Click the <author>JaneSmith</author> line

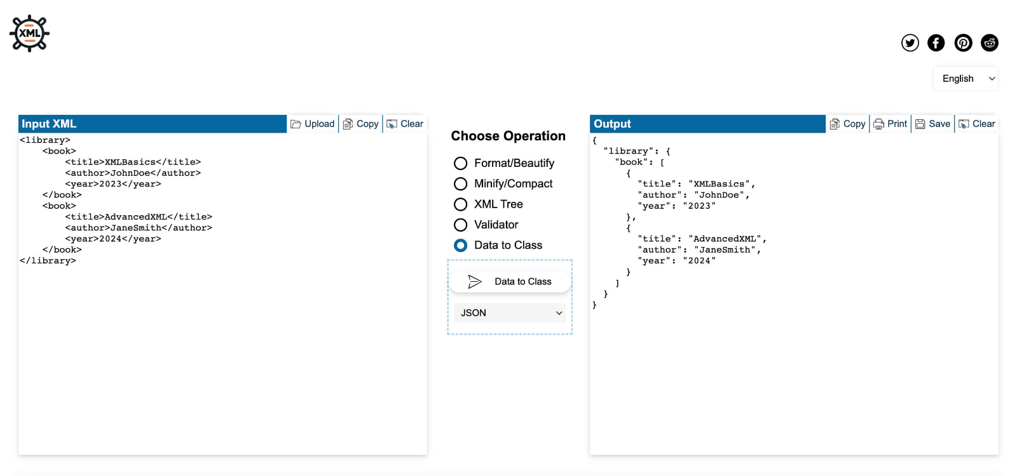(x=139, y=228)
